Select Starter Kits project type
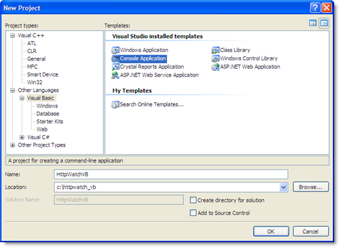Image resolution: width=340 pixels, height=248 pixels. [x=49, y=121]
